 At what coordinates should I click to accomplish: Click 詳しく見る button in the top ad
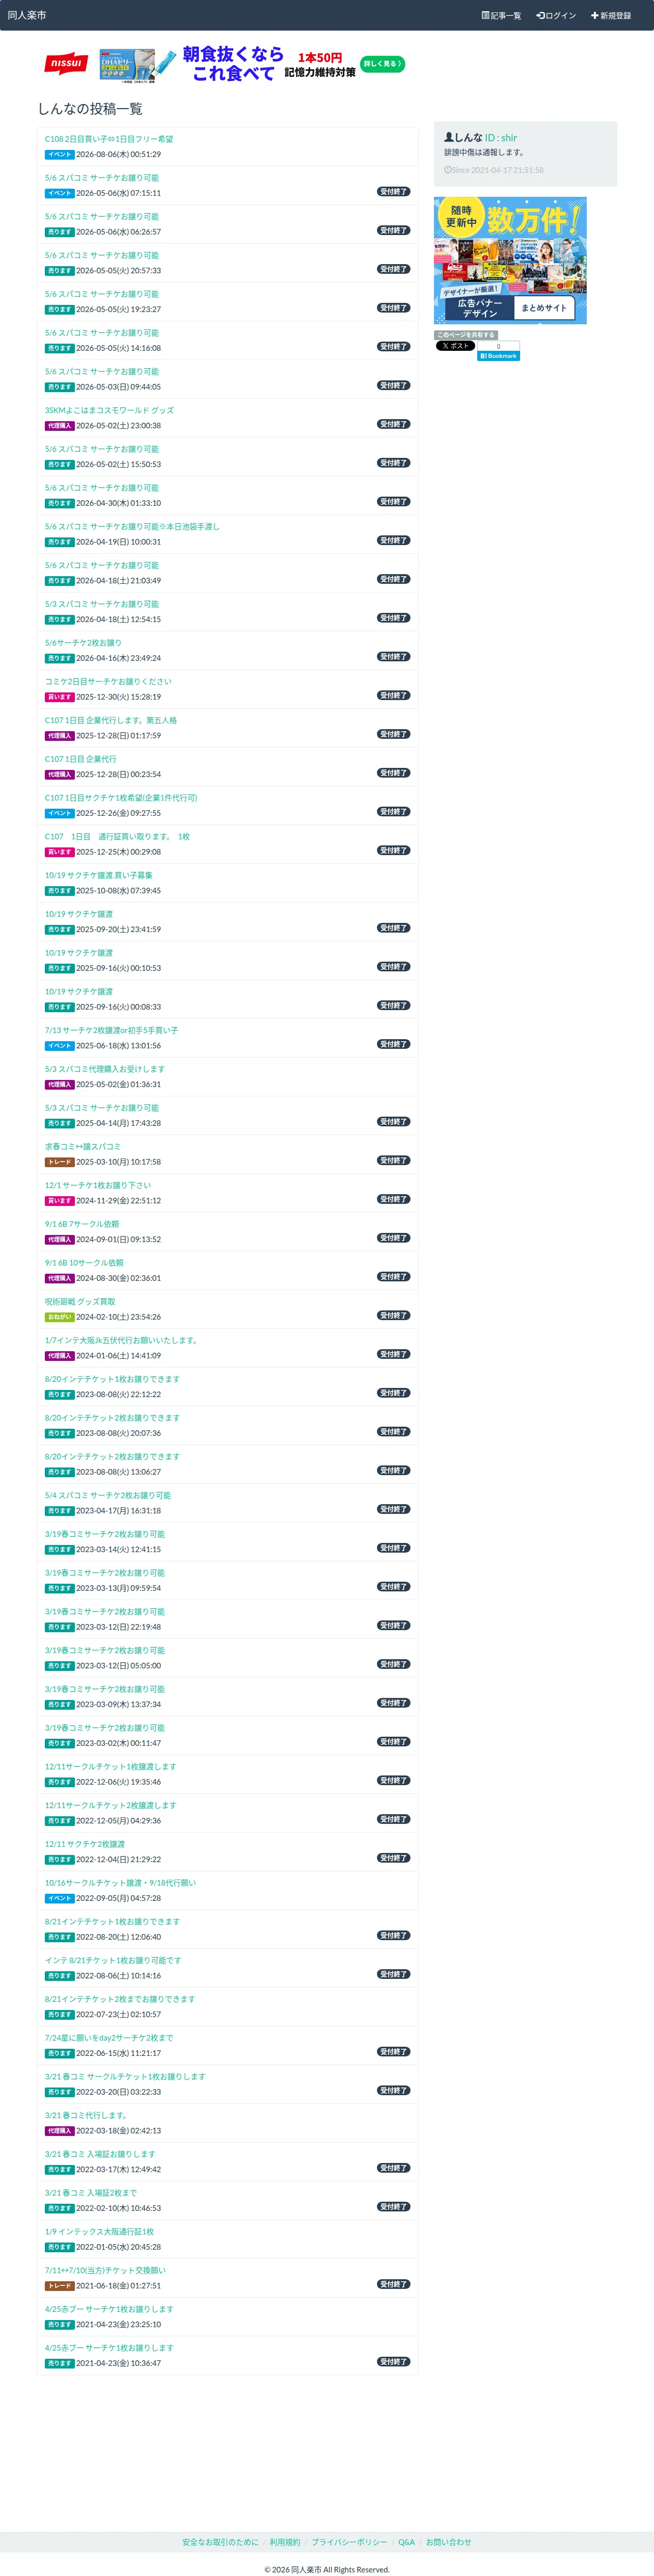click(383, 64)
